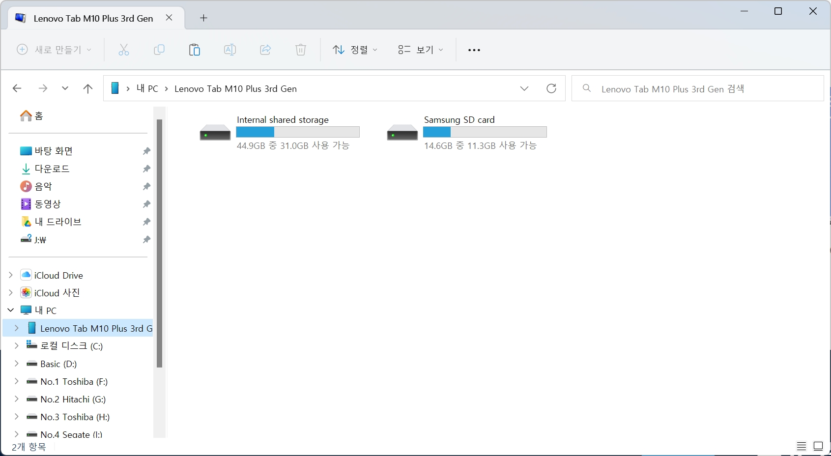831x456 pixels.
Task: Click the Samsung SD card drive icon
Action: pos(402,133)
